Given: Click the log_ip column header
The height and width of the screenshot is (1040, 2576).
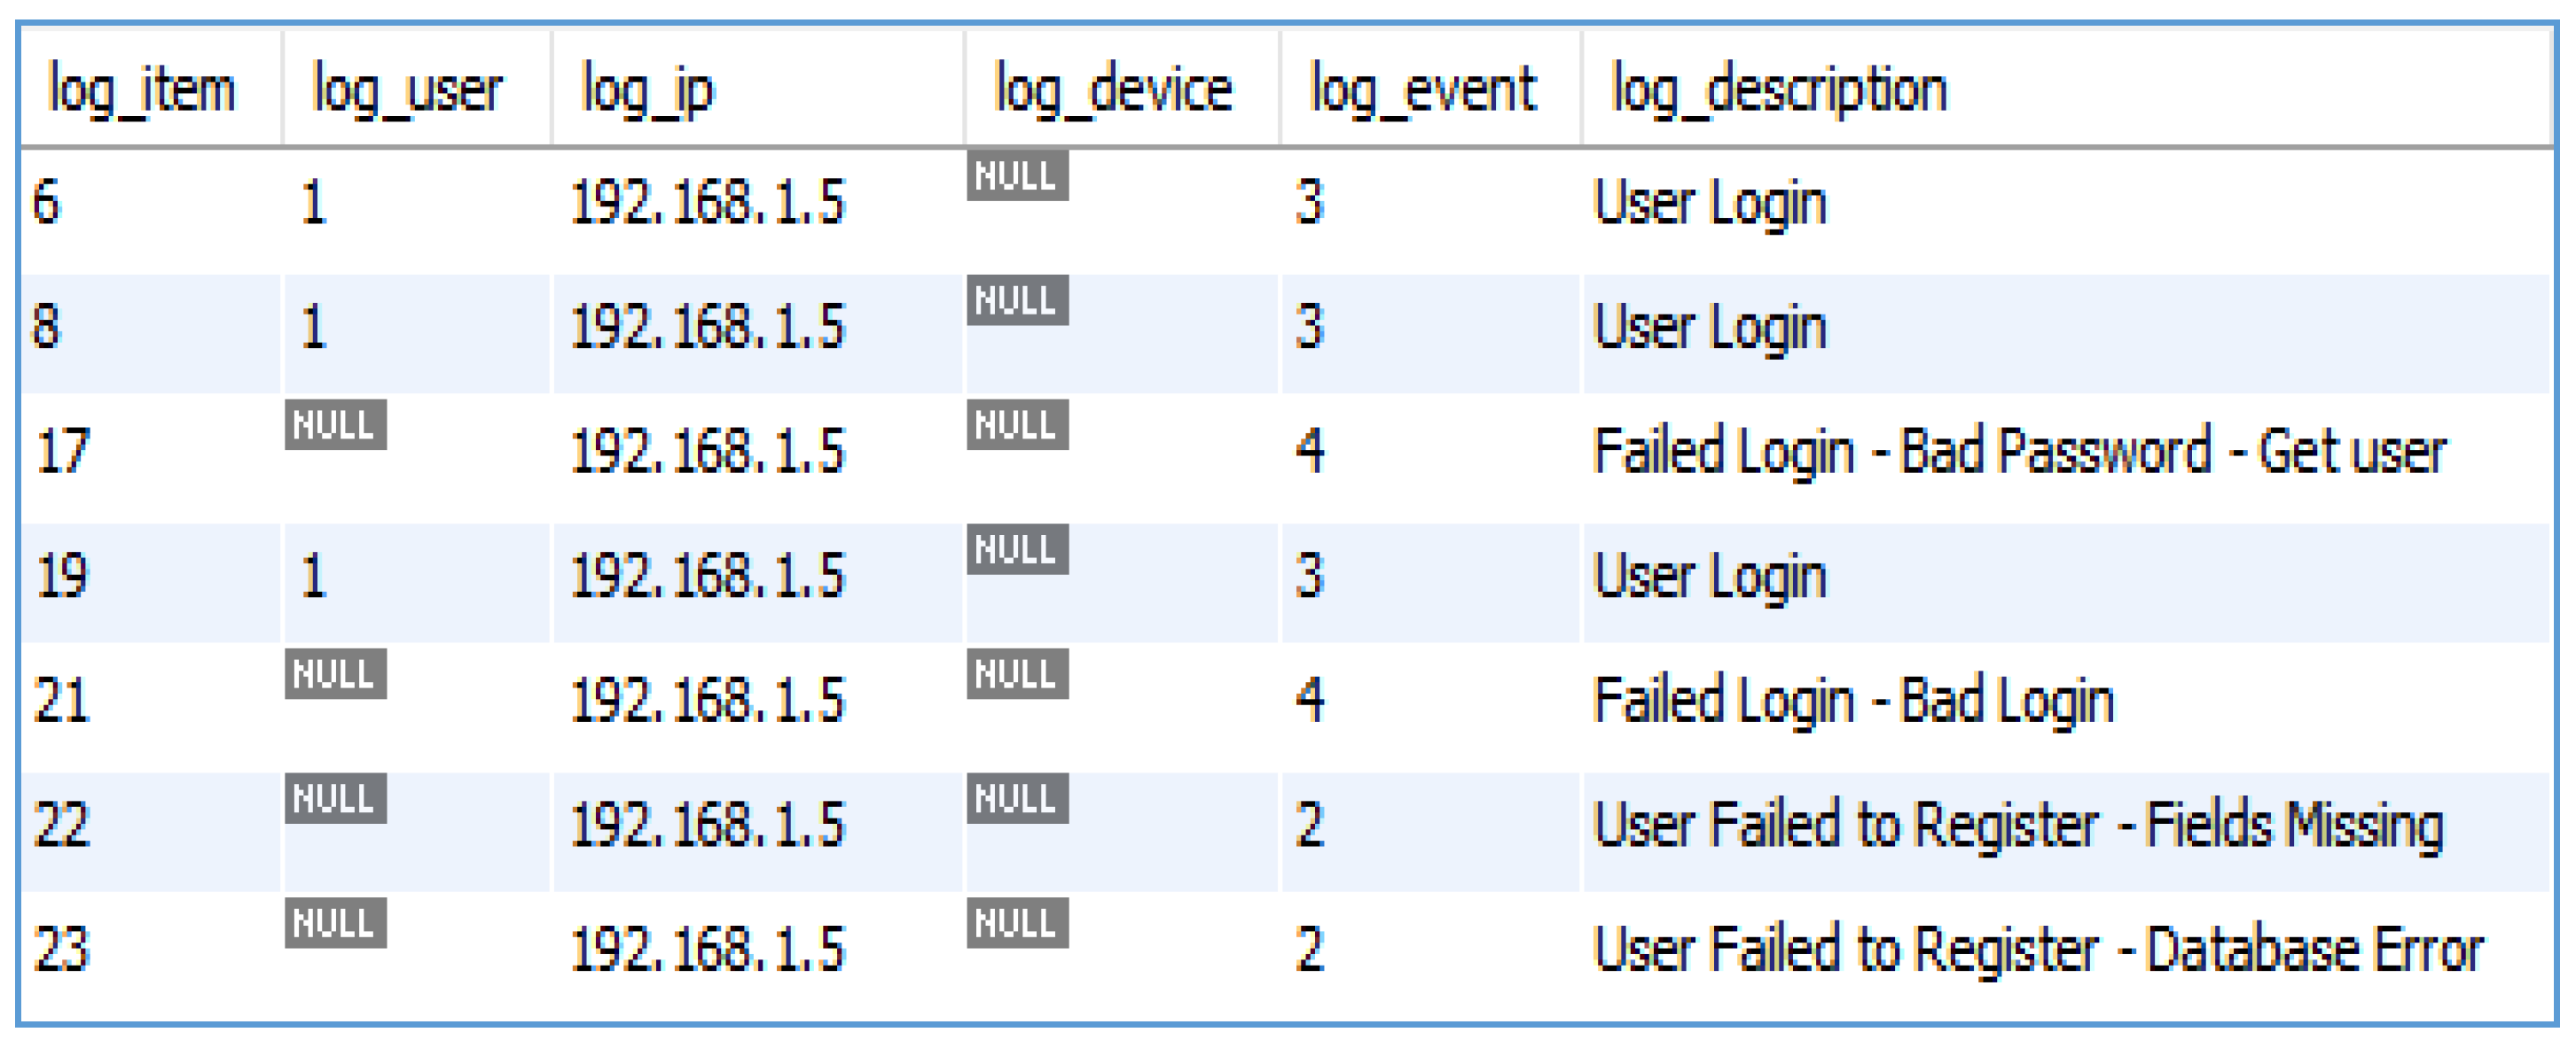Looking at the screenshot, I should (x=648, y=89).
